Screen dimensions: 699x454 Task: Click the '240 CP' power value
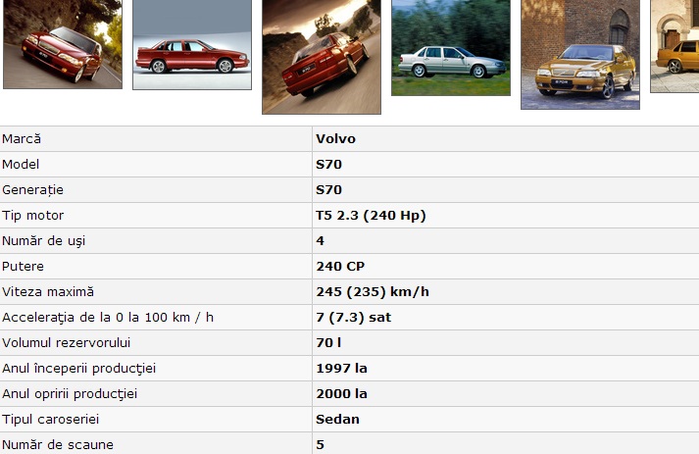[x=340, y=267]
